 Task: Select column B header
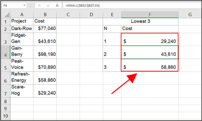tap(45, 15)
